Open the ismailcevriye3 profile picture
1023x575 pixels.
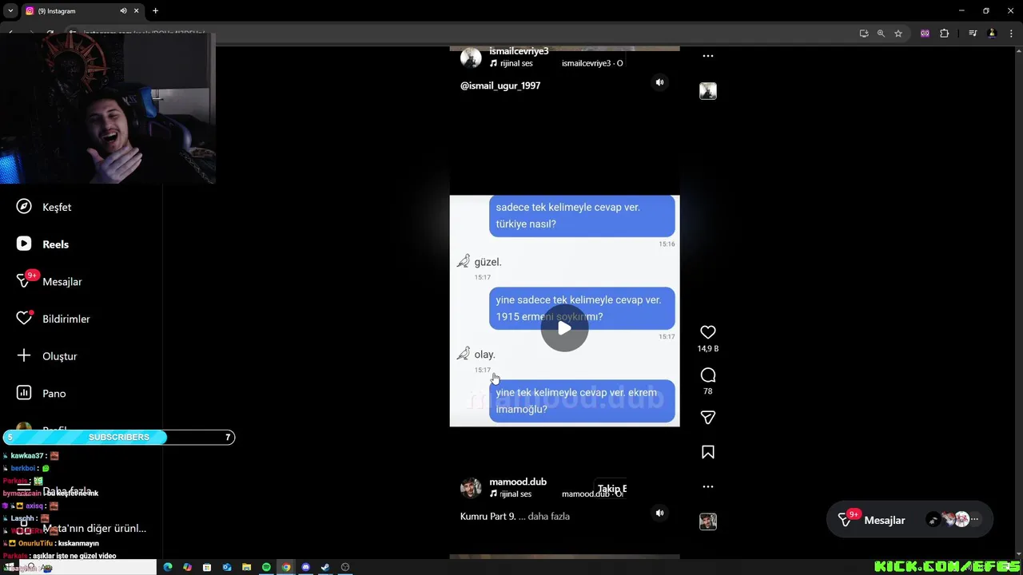471,57
